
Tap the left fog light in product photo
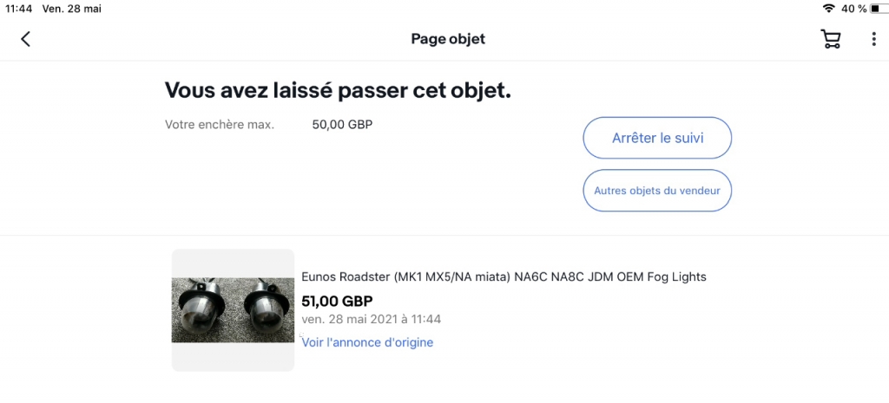(200, 311)
